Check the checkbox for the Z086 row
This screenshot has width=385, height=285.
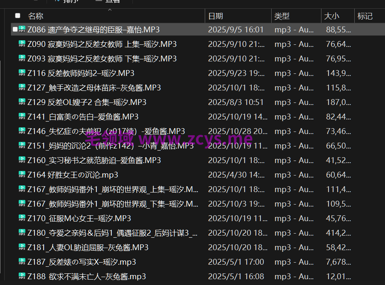click(15, 29)
